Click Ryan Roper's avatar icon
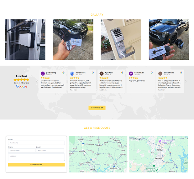 [102, 74]
